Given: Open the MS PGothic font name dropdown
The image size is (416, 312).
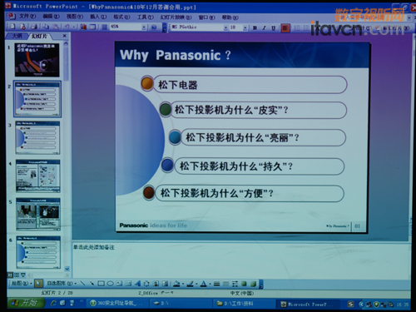Looking at the screenshot, I should click(x=225, y=27).
